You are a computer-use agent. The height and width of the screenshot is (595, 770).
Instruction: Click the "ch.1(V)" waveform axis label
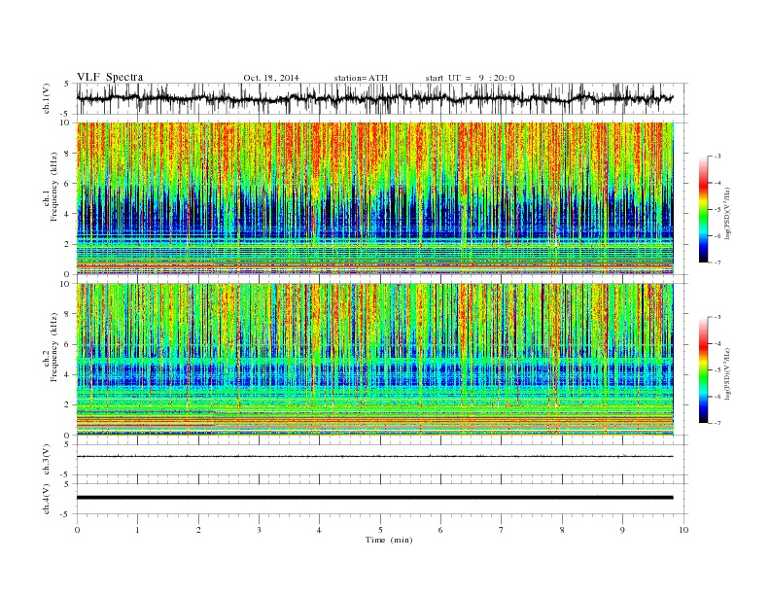[x=47, y=98]
